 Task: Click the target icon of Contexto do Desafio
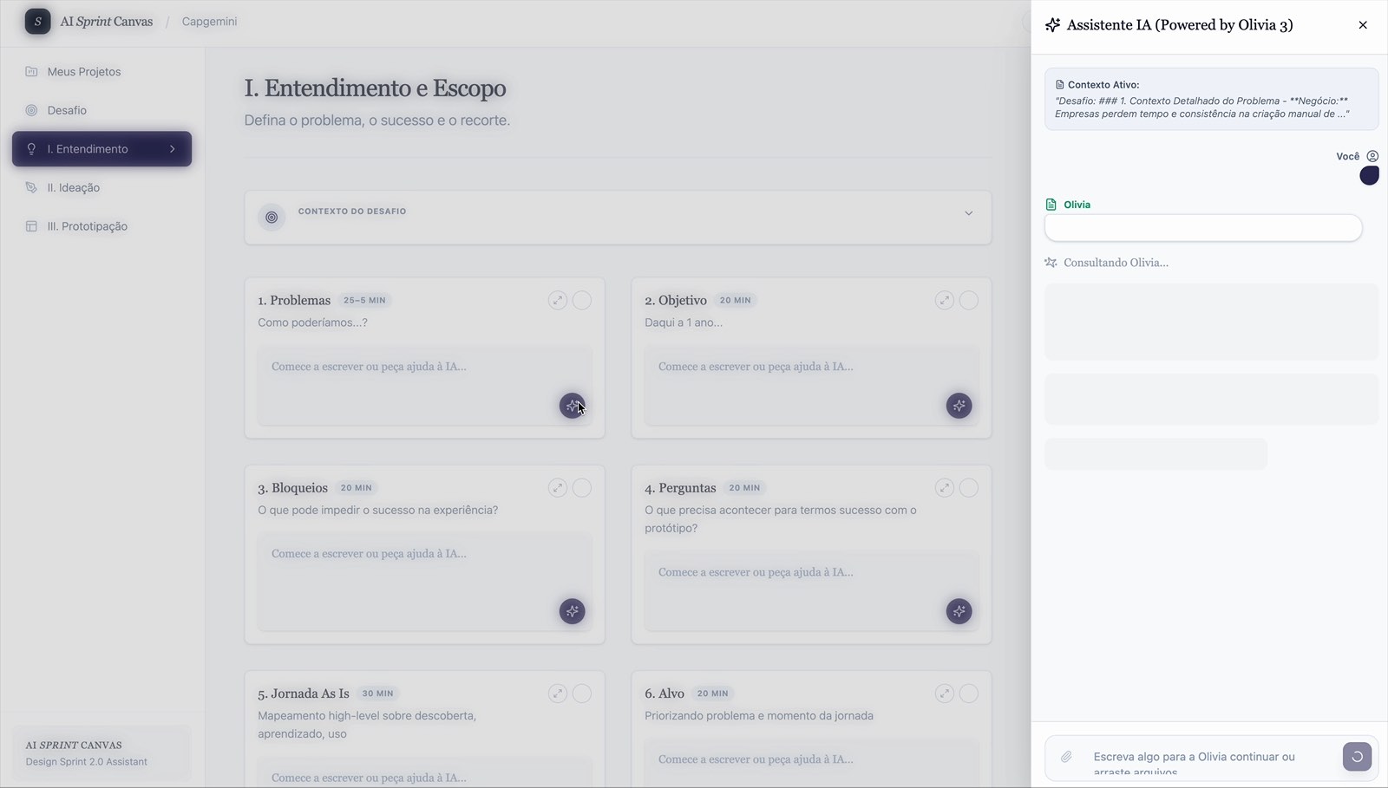[272, 218]
